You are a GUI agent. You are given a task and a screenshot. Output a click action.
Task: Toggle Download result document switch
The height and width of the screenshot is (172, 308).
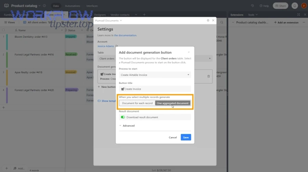tap(123, 117)
